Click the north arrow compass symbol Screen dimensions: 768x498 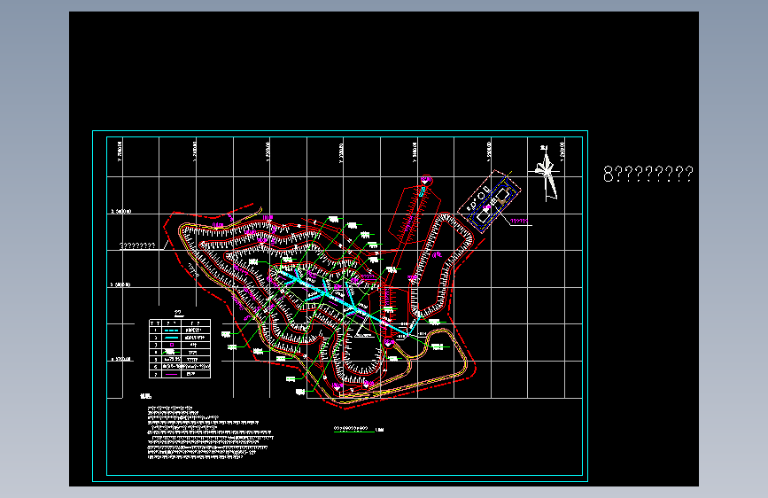pos(547,173)
